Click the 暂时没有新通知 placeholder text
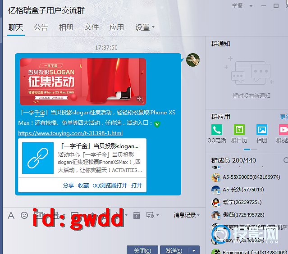288x254 pixels. click(x=251, y=95)
